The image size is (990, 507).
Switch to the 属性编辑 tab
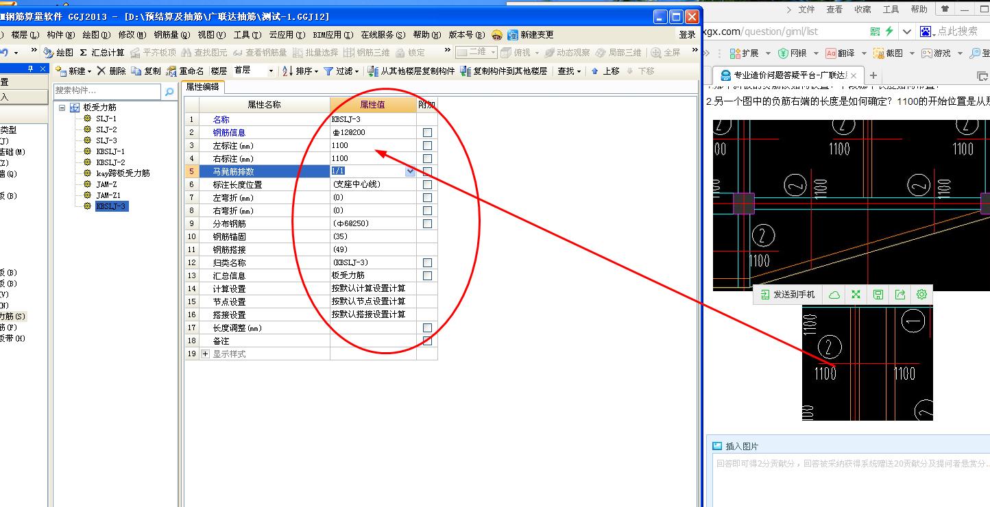(x=202, y=87)
